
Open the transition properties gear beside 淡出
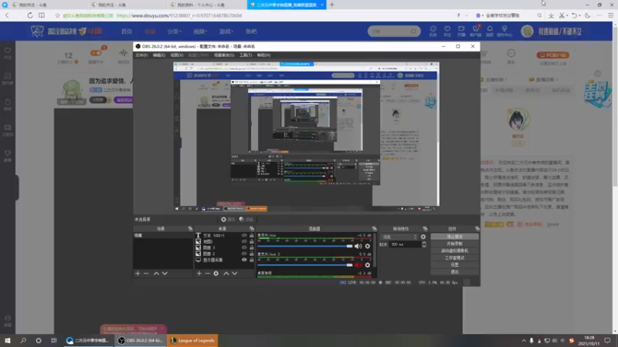click(x=423, y=237)
